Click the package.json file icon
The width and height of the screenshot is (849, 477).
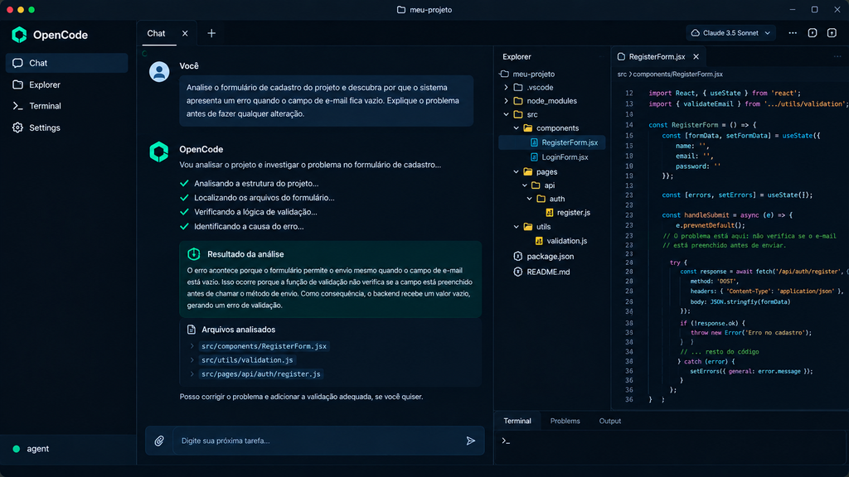pyautogui.click(x=517, y=257)
